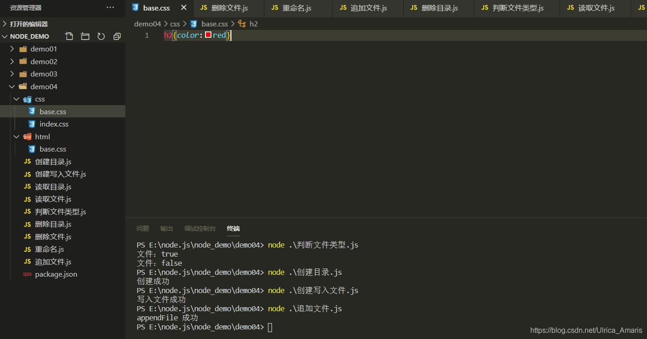Expand the demo01 folder chevron

tap(12, 49)
